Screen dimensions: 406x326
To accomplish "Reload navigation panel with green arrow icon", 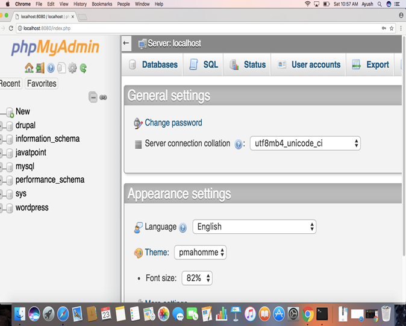I will [x=83, y=68].
